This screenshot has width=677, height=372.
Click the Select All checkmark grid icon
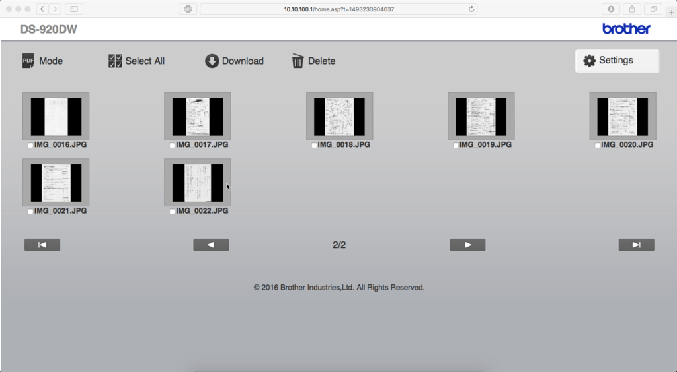coord(115,61)
